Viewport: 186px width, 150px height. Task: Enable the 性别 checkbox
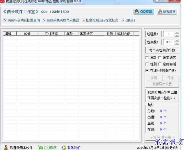[147, 64]
